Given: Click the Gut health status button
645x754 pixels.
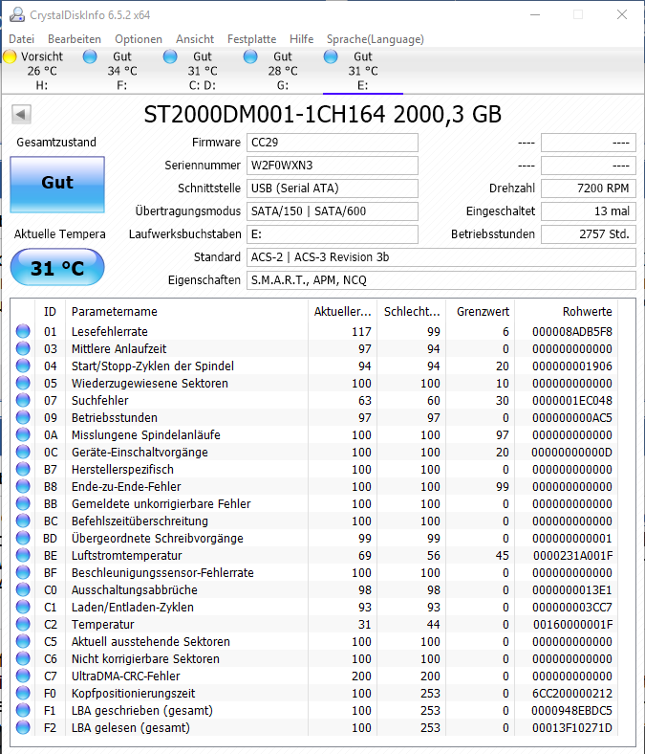Looking at the screenshot, I should pyautogui.click(x=57, y=184).
